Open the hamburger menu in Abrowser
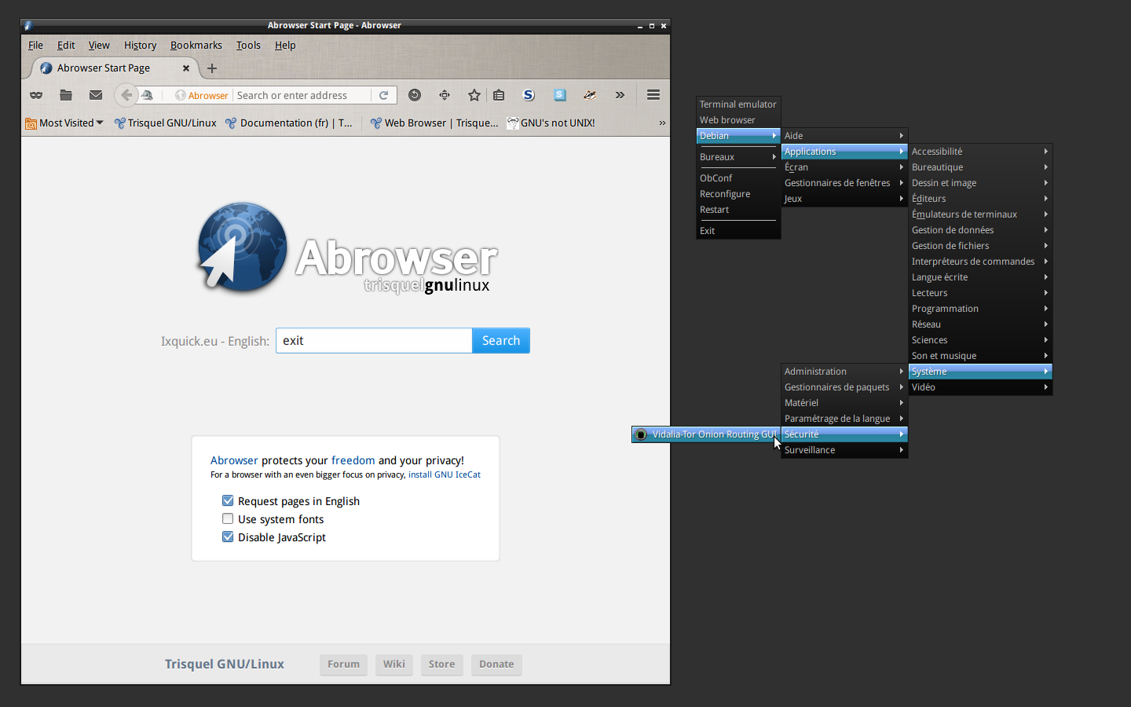The image size is (1131, 707). coord(653,95)
